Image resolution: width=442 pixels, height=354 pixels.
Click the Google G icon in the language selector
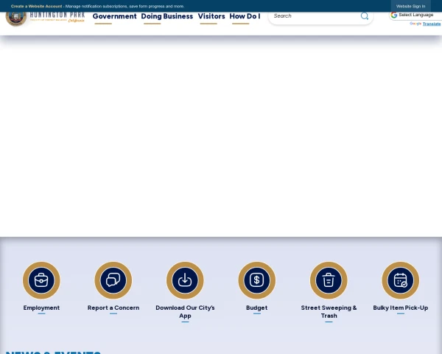point(394,15)
